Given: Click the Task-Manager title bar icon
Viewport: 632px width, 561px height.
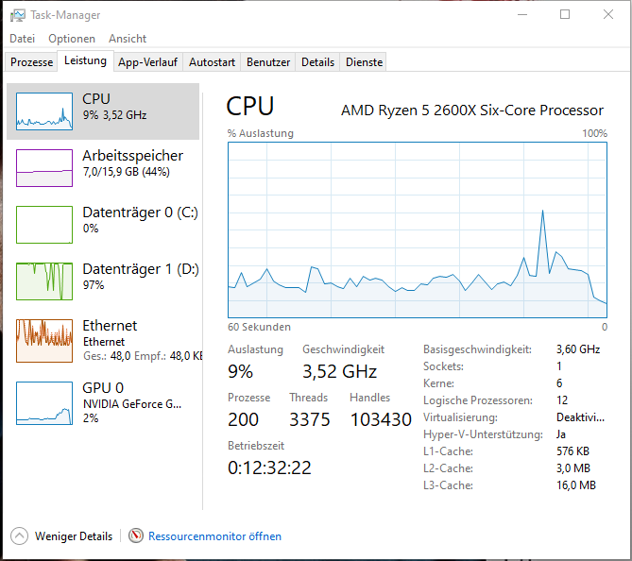Looking at the screenshot, I should 17,15.
